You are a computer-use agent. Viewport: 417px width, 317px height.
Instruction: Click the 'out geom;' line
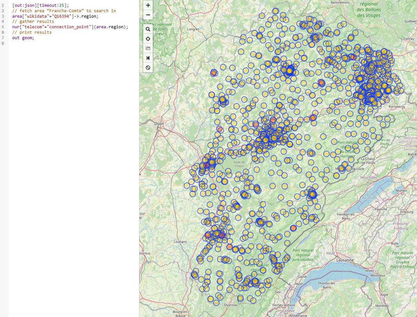pyautogui.click(x=23, y=38)
